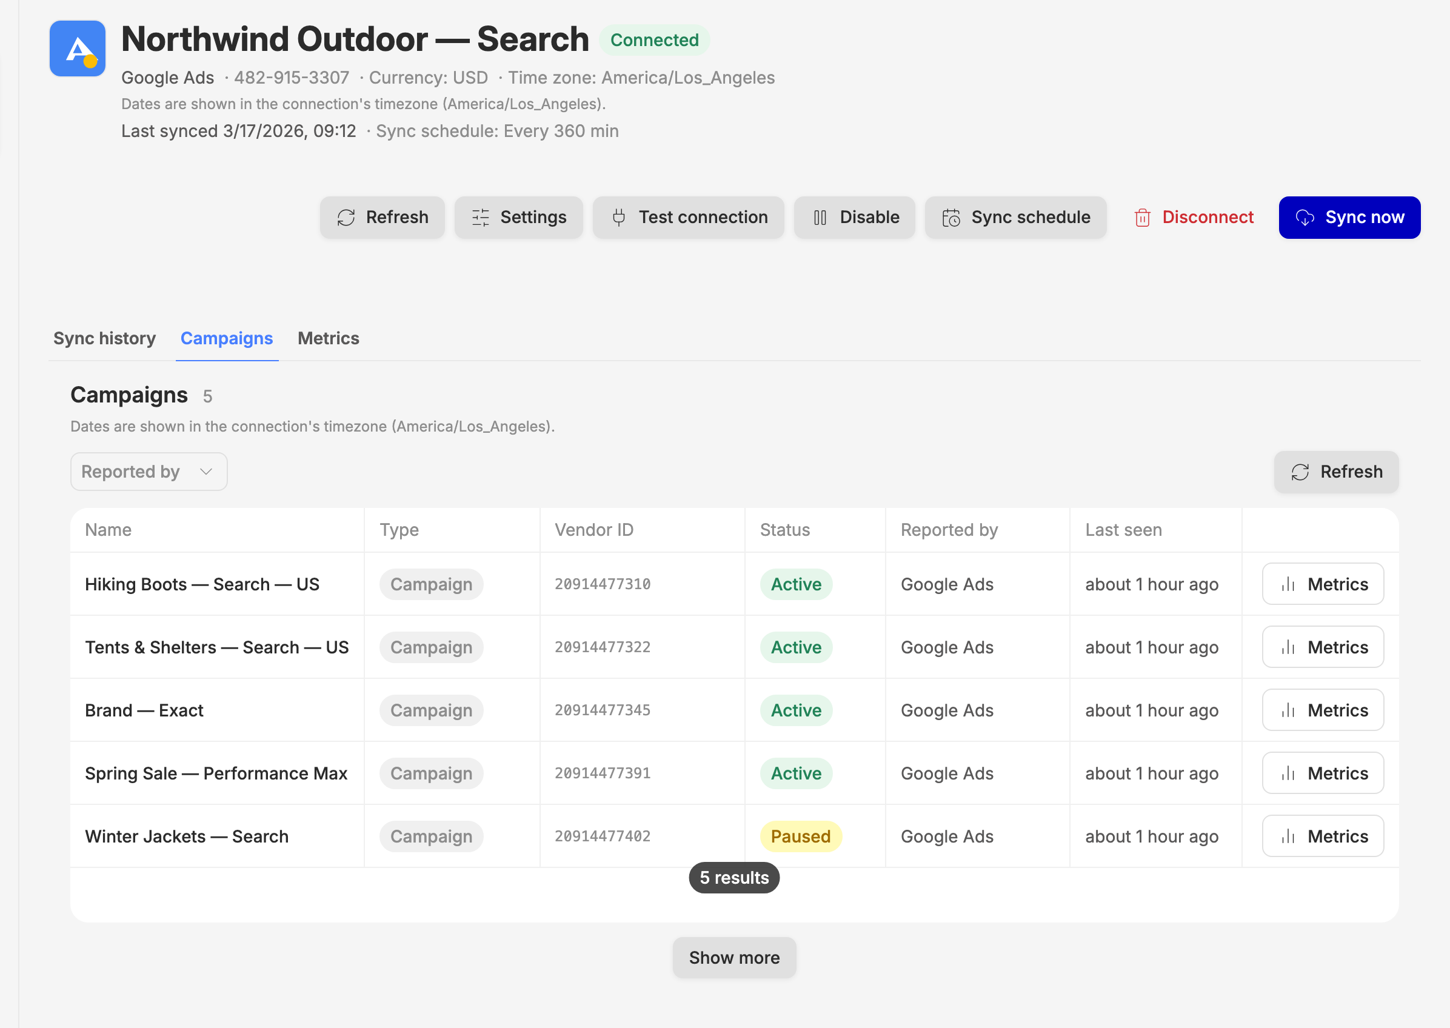
Task: Click the Paused status badge
Action: point(801,836)
